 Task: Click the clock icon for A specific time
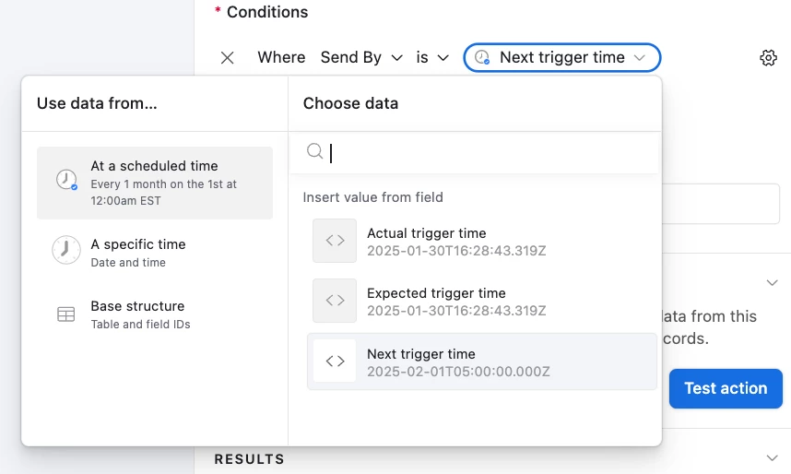pyautogui.click(x=66, y=250)
